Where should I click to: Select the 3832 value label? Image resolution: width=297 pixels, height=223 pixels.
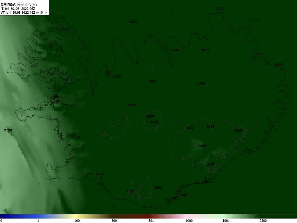click(190, 128)
